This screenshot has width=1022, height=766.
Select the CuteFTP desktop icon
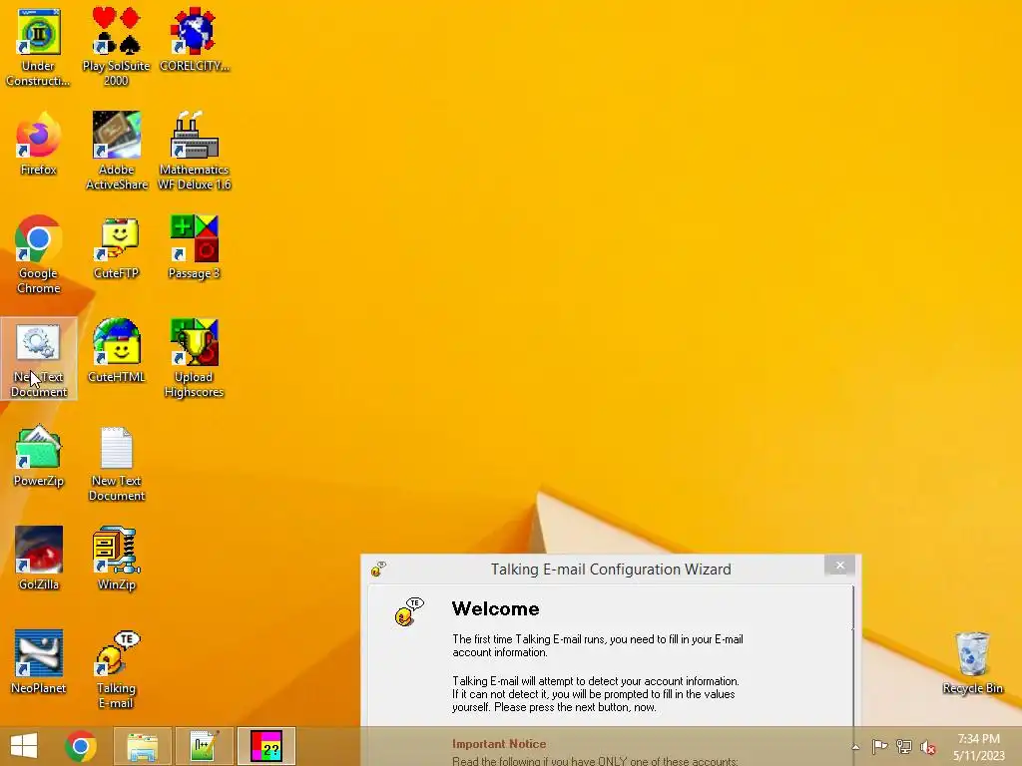pos(116,247)
